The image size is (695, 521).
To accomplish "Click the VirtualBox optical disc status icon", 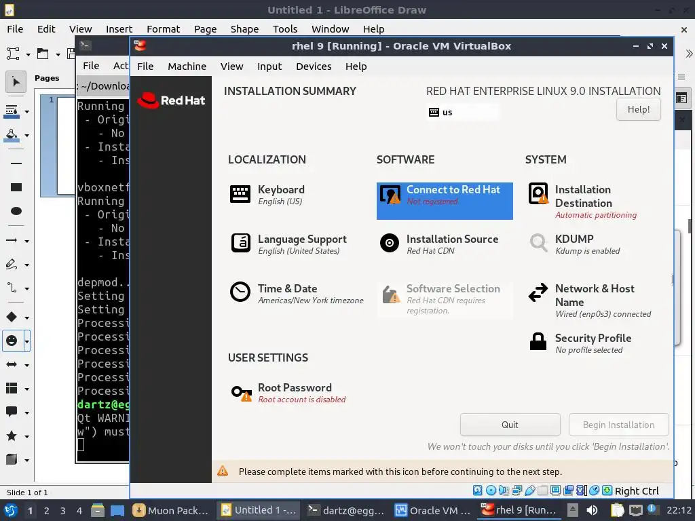I will point(491,490).
